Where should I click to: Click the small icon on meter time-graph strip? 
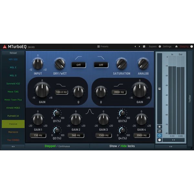click(x=159, y=89)
